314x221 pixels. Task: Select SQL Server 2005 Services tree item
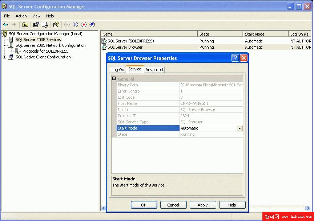38,40
